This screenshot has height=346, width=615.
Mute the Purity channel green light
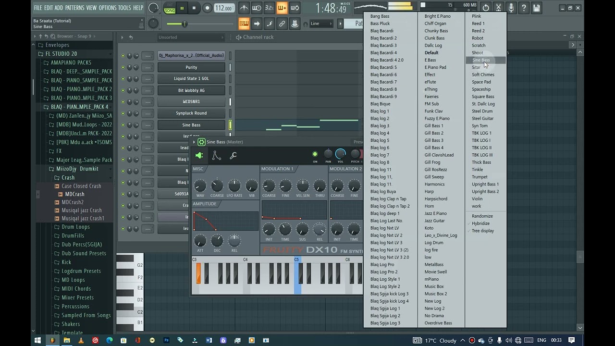(x=123, y=67)
